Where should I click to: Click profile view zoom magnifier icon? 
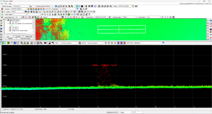22,43
